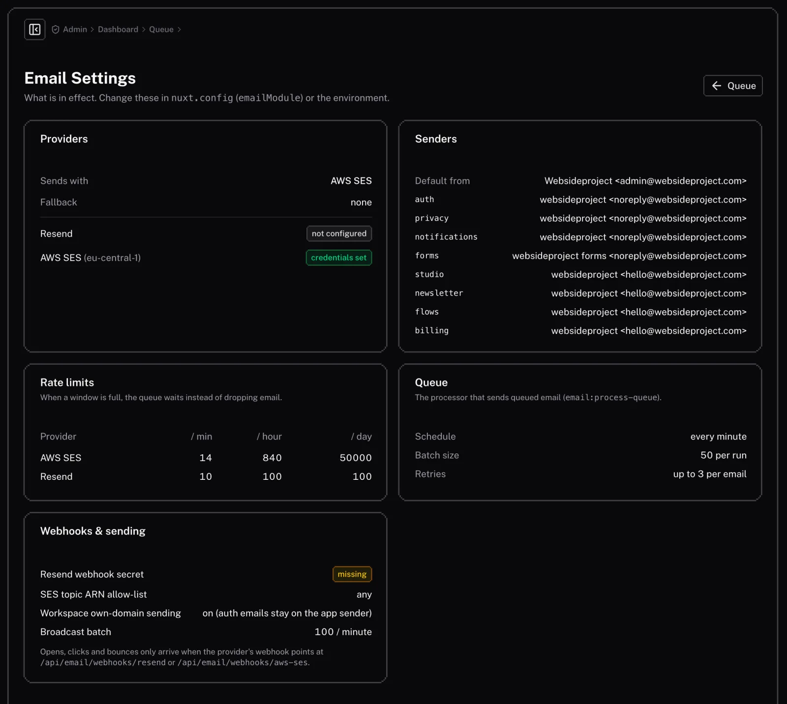The width and height of the screenshot is (787, 704).
Task: Click the chevron after Queue breadcrumb
Action: (x=179, y=29)
